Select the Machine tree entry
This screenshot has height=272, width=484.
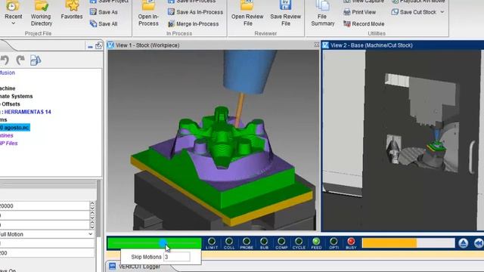click(x=8, y=88)
